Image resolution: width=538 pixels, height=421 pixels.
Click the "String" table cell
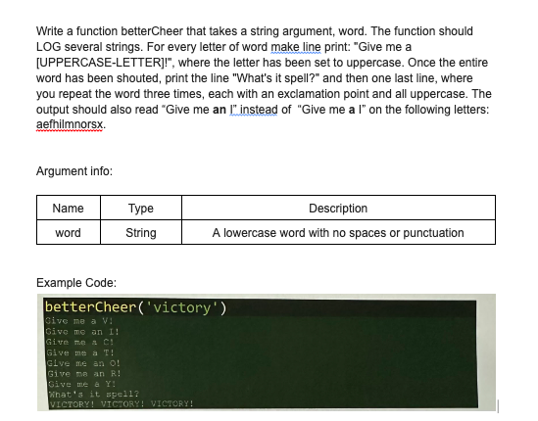[141, 232]
